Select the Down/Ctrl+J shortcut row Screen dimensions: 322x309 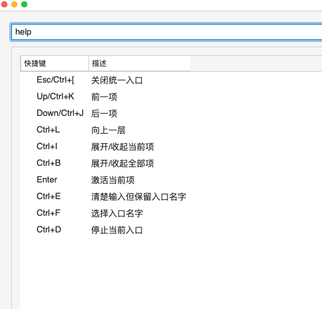coord(171,113)
